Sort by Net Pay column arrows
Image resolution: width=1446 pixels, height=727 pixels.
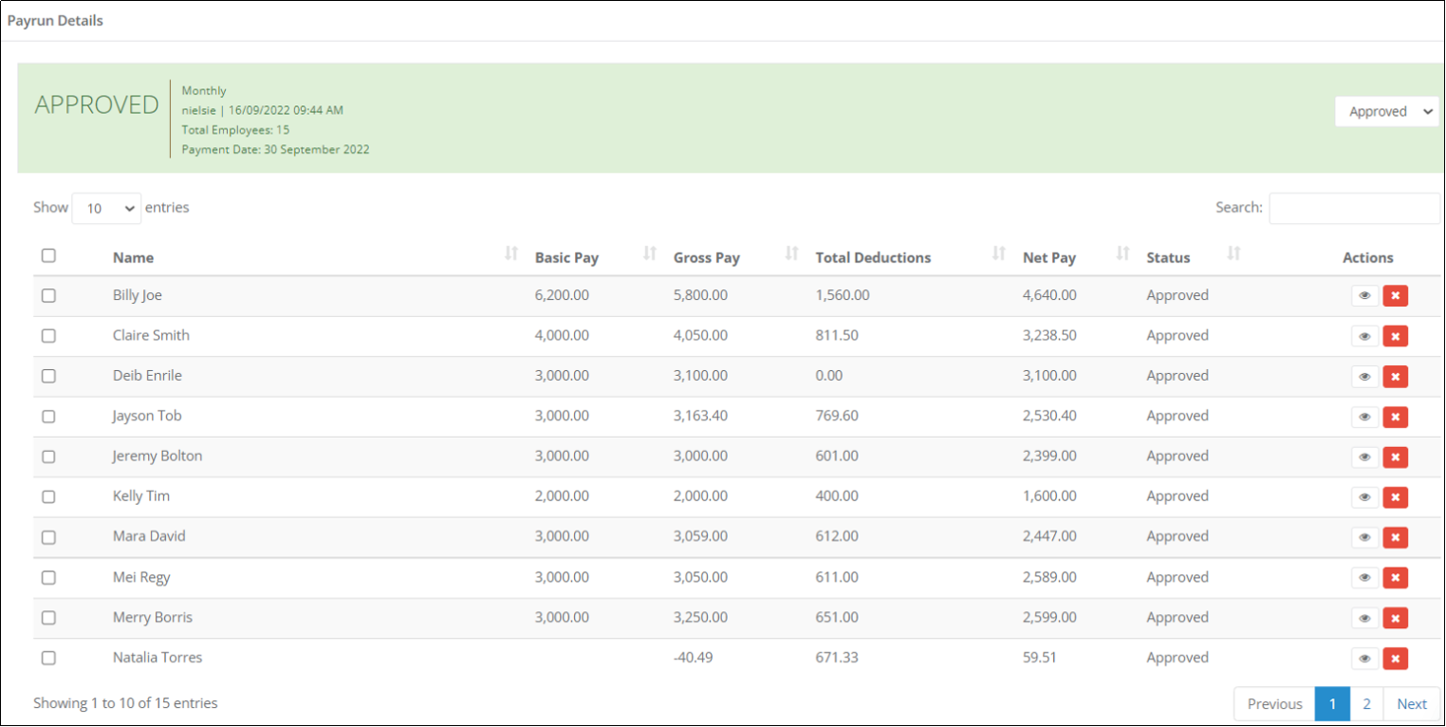pos(1122,253)
